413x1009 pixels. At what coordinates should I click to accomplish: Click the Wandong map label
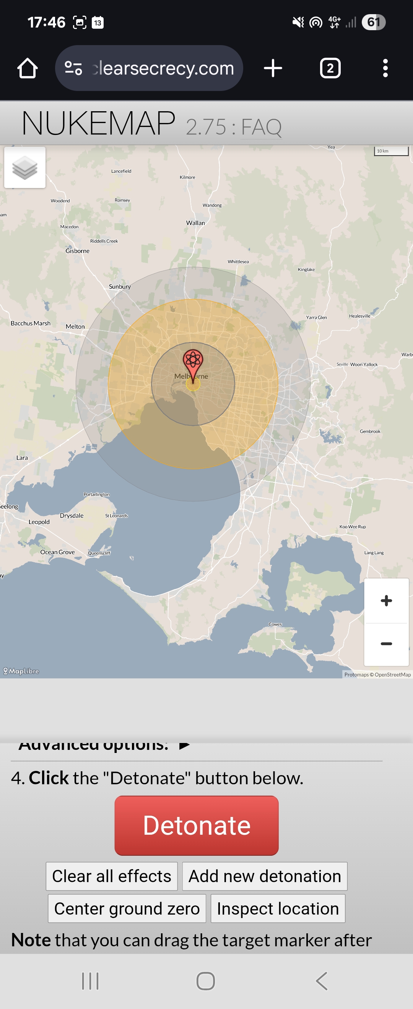(x=212, y=205)
